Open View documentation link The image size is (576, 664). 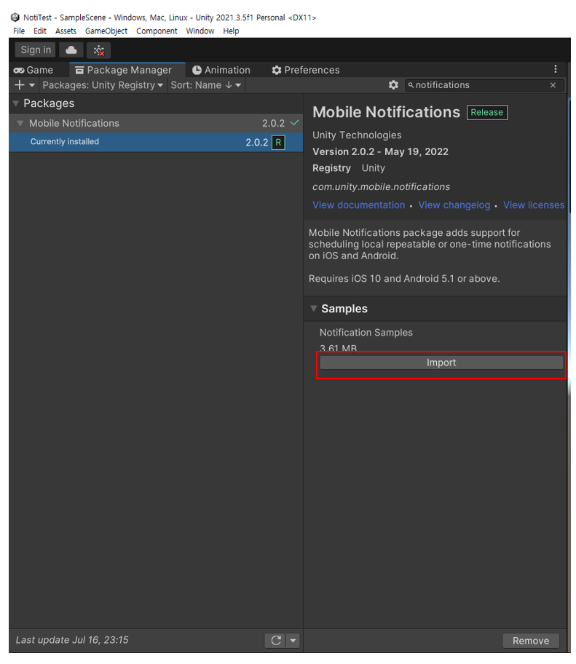pyautogui.click(x=358, y=205)
